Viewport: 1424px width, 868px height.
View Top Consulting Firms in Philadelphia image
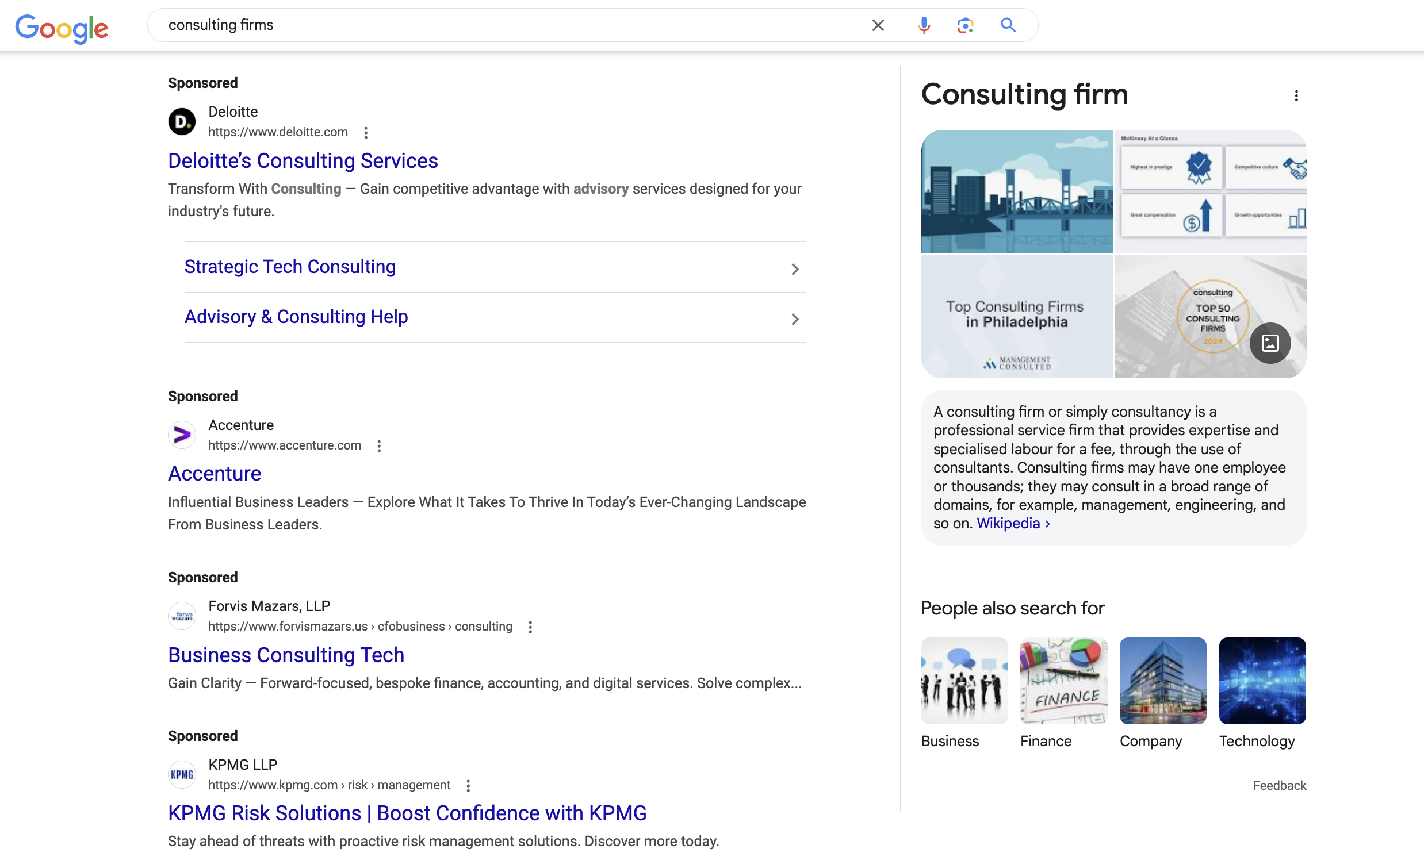[x=1017, y=317]
